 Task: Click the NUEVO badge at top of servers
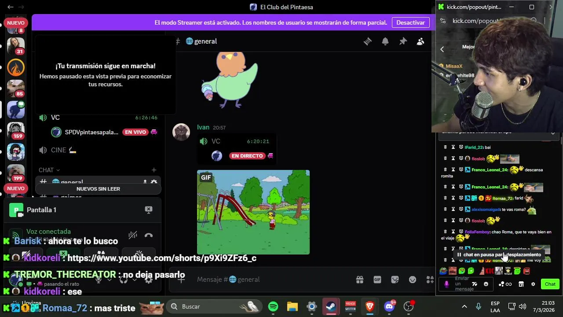point(16,23)
